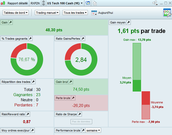Open the Tous les trades dropdown
This screenshot has height=135, width=172.
(x=75, y=13)
